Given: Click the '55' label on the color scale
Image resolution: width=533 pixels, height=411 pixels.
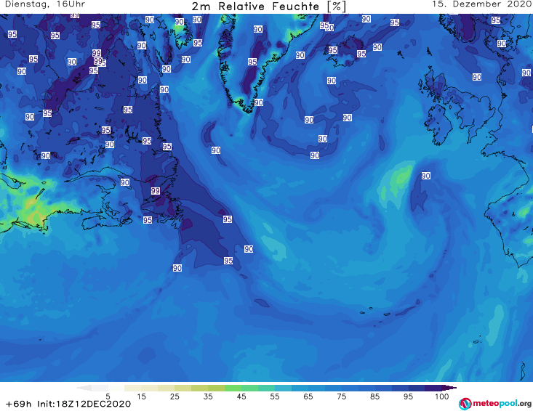Looking at the screenshot, I should (x=275, y=396).
